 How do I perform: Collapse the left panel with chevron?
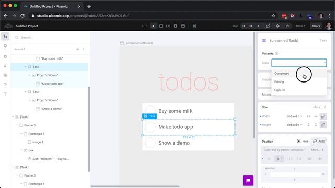coord(84,49)
